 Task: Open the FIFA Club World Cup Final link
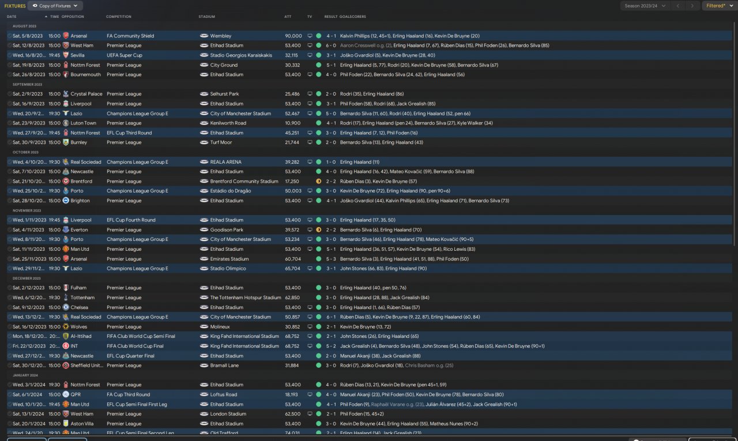click(x=135, y=346)
